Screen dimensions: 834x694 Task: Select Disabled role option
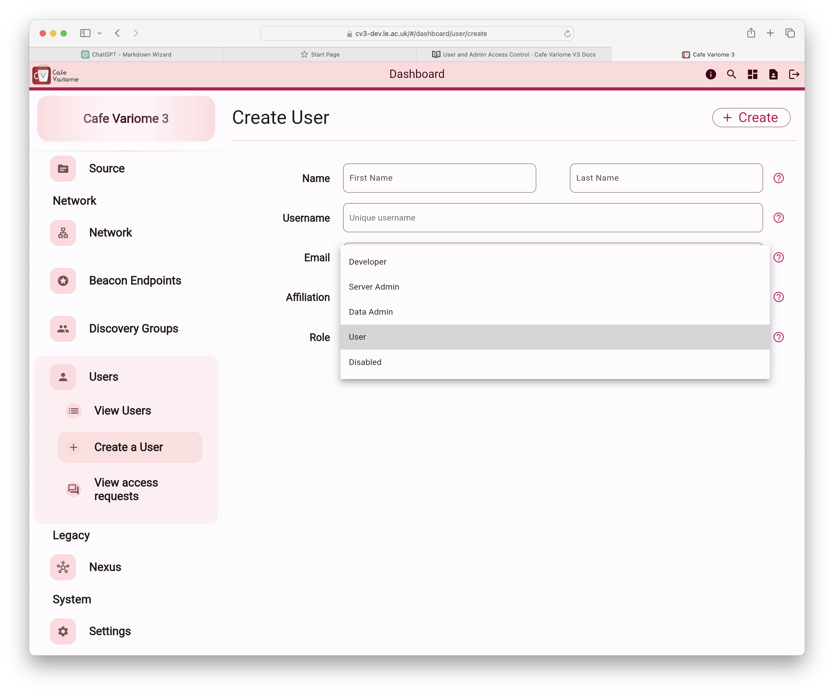(555, 362)
